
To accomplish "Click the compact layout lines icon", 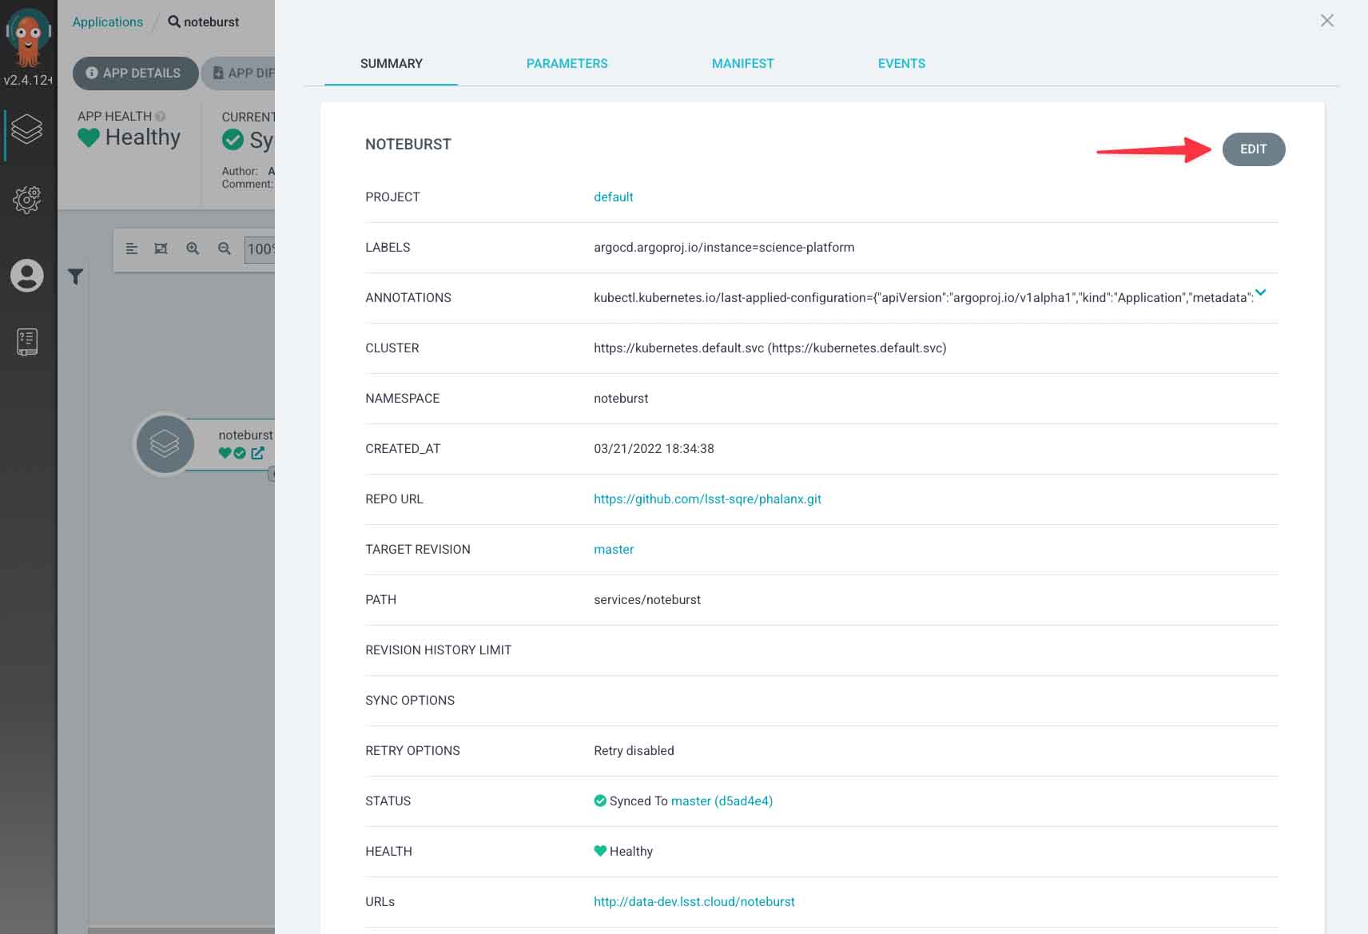I will click(x=132, y=248).
